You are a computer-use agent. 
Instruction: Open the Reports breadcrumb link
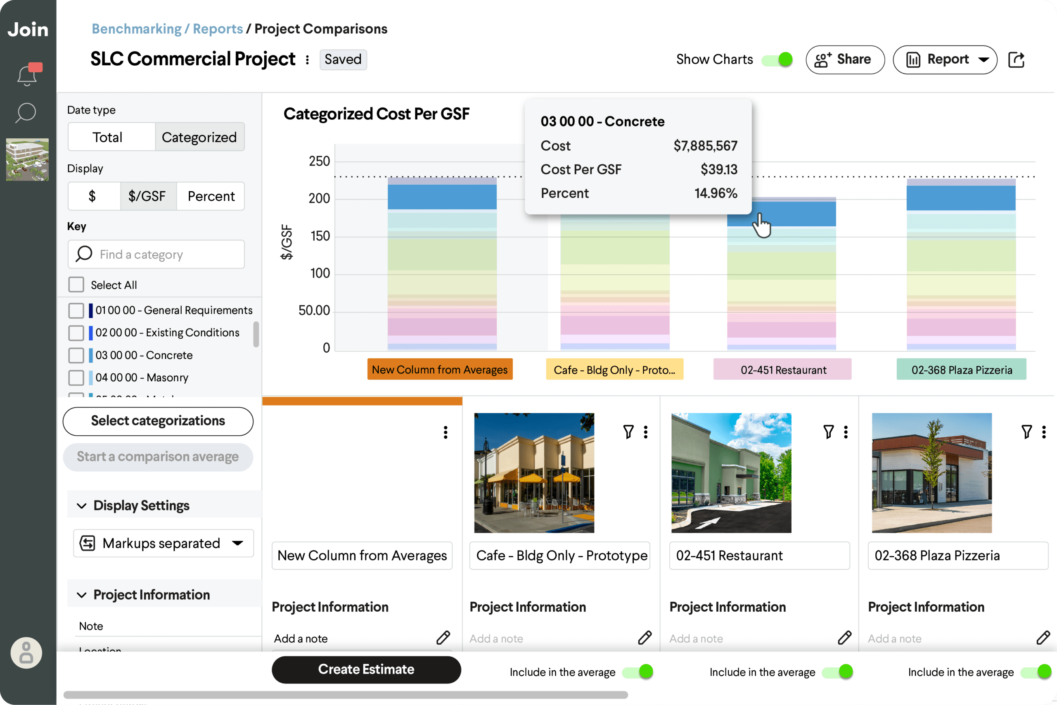tap(218, 28)
